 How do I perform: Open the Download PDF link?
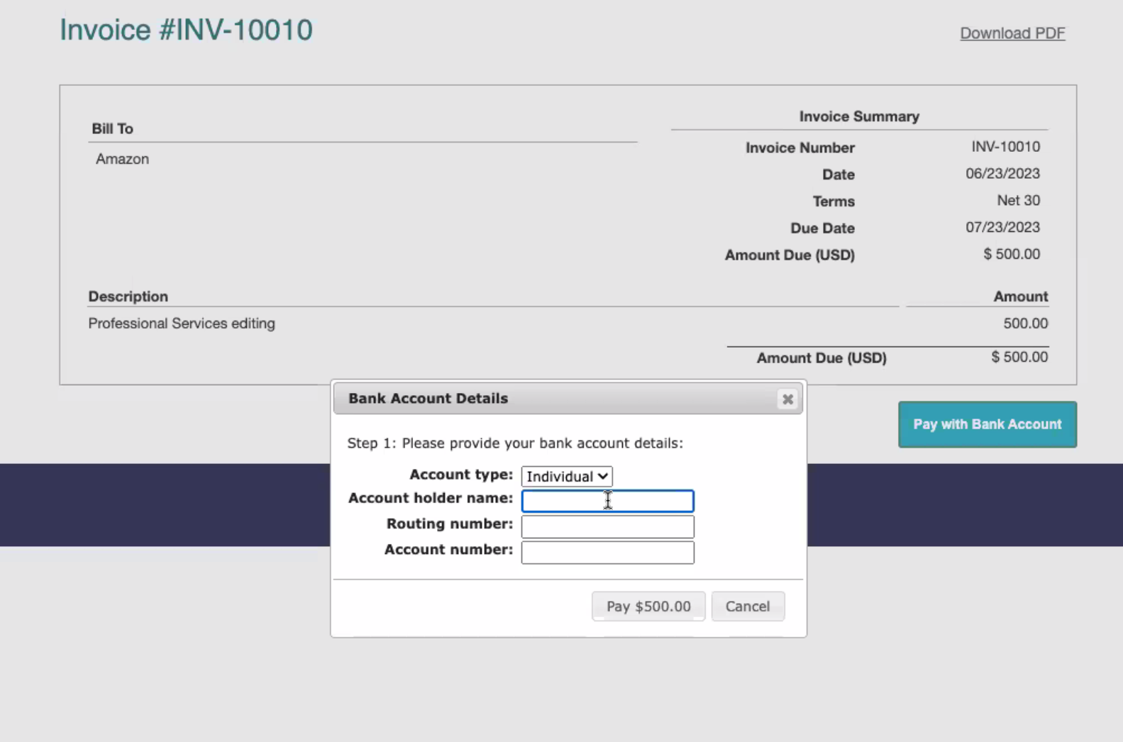1012,33
